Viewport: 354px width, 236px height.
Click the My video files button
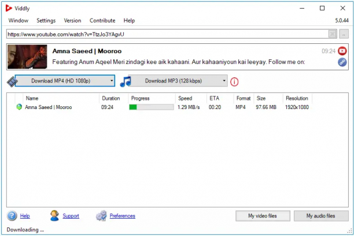pyautogui.click(x=263, y=216)
